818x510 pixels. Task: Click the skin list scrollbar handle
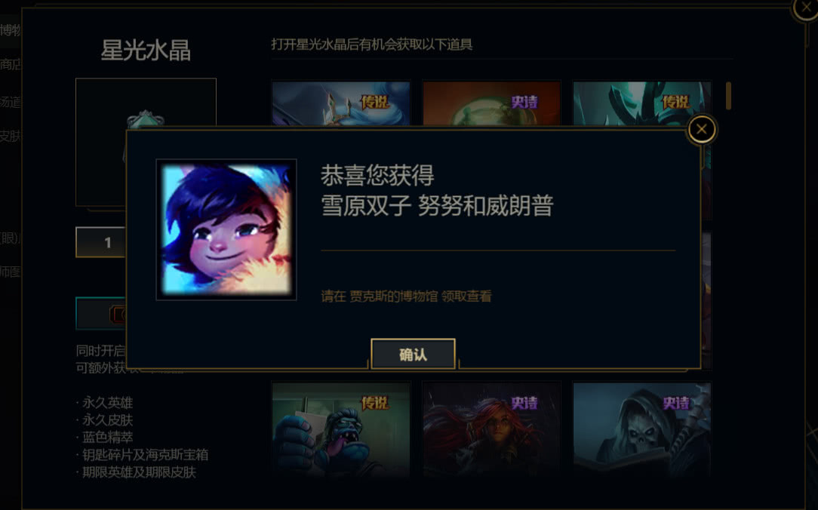tap(728, 96)
